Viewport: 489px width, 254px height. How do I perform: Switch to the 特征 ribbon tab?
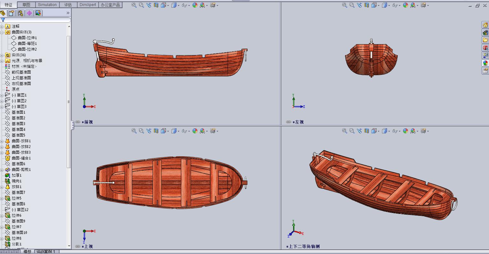9,5
